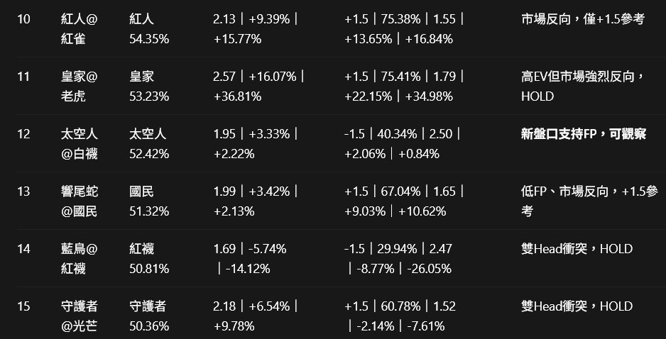This screenshot has width=666, height=339.
Task: Click the +1.5 | 60.78% | 1.52 cell
Action: pyautogui.click(x=400, y=316)
